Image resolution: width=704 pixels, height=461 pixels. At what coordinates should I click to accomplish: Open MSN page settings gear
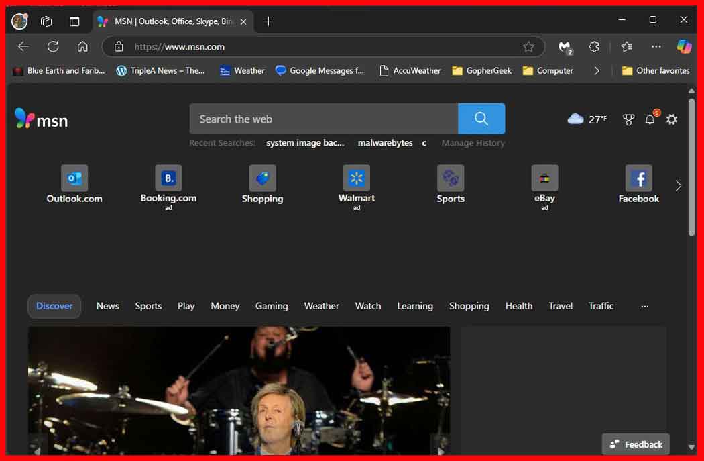pyautogui.click(x=672, y=119)
